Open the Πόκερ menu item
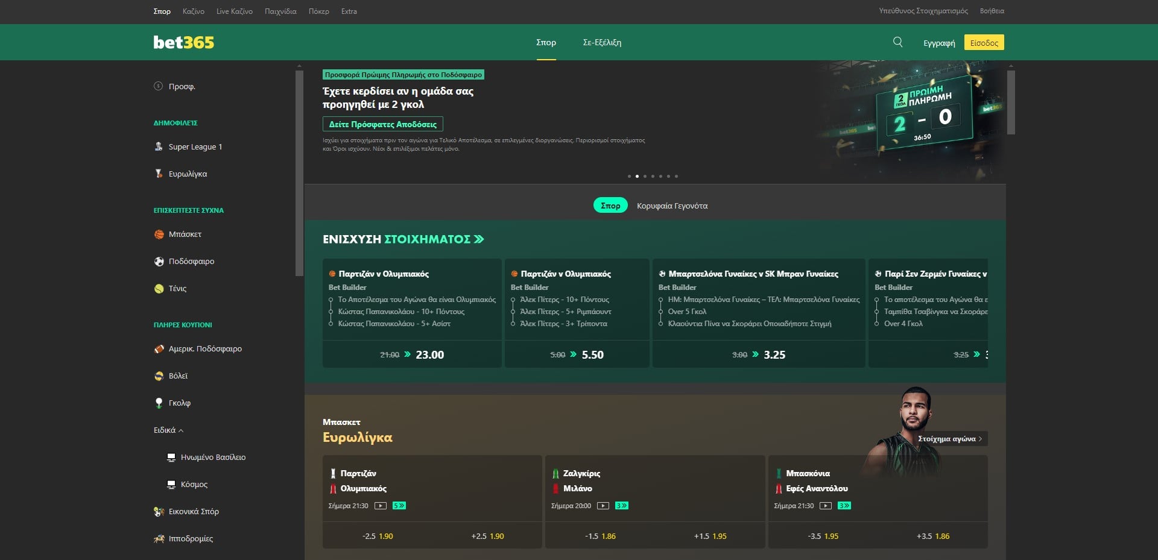Viewport: 1158px width, 560px height. 319,11
